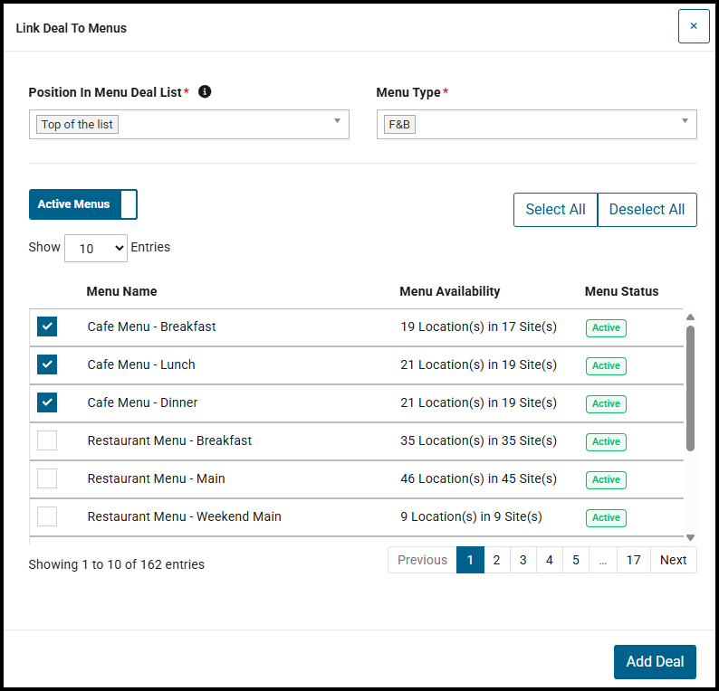Tick the Restaurant Menu - Weekend Main checkbox
The height and width of the screenshot is (691, 719).
47,516
